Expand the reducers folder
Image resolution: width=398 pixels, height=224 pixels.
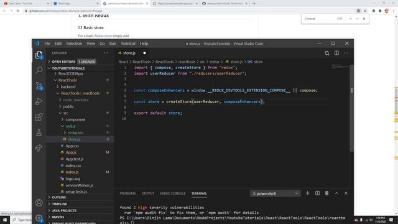tap(75, 133)
